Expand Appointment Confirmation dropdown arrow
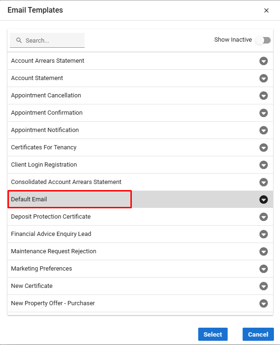Viewport: 280px width, 345px height. click(x=264, y=113)
